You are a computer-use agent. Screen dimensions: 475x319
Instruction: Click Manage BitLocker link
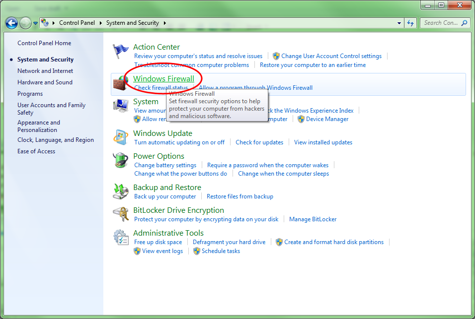click(313, 219)
